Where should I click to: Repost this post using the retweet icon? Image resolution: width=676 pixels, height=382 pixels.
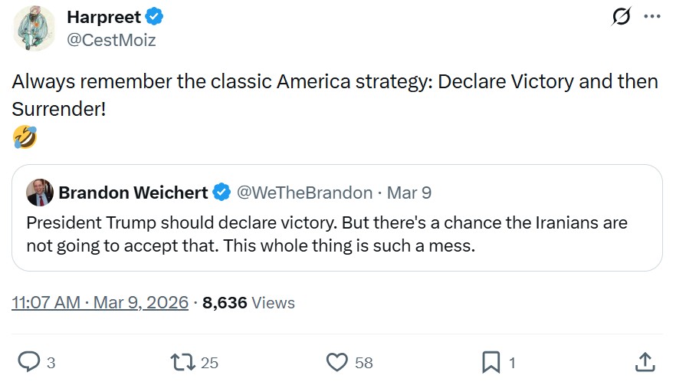183,361
